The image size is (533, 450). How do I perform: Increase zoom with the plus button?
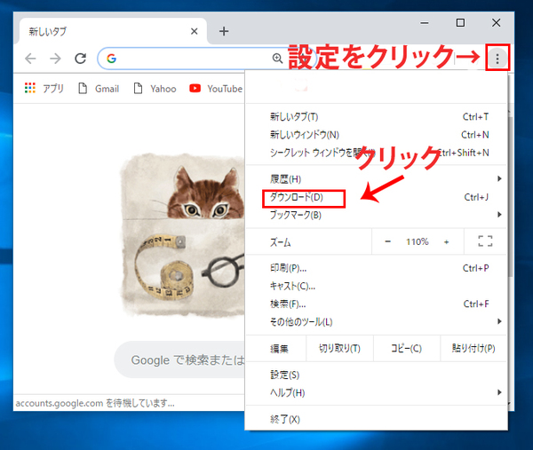(x=446, y=241)
